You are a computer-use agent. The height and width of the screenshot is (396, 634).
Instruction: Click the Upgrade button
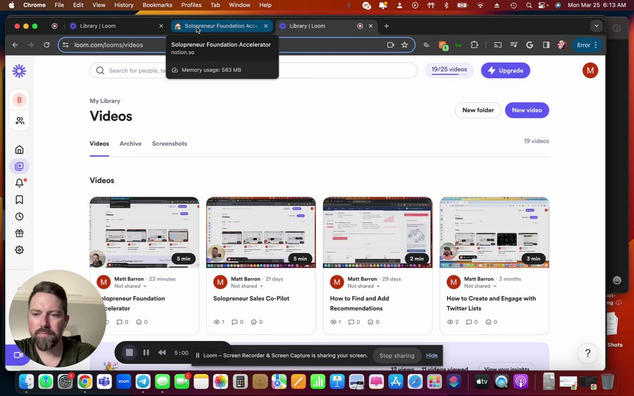(505, 70)
